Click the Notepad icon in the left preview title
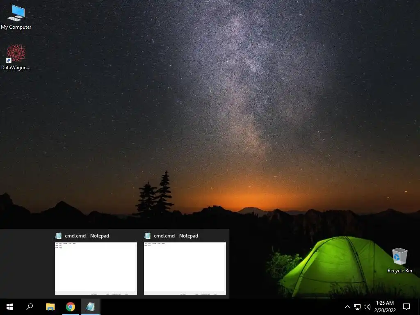420x315 pixels. click(58, 236)
